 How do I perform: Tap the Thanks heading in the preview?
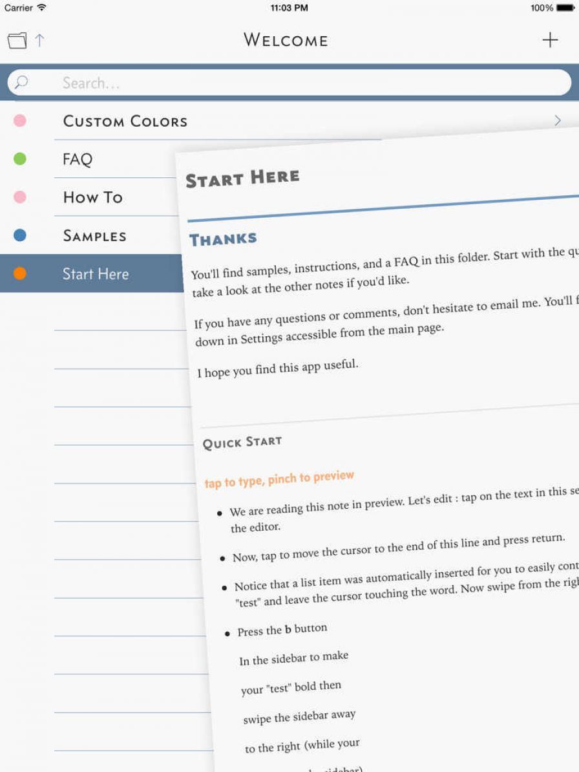click(223, 239)
